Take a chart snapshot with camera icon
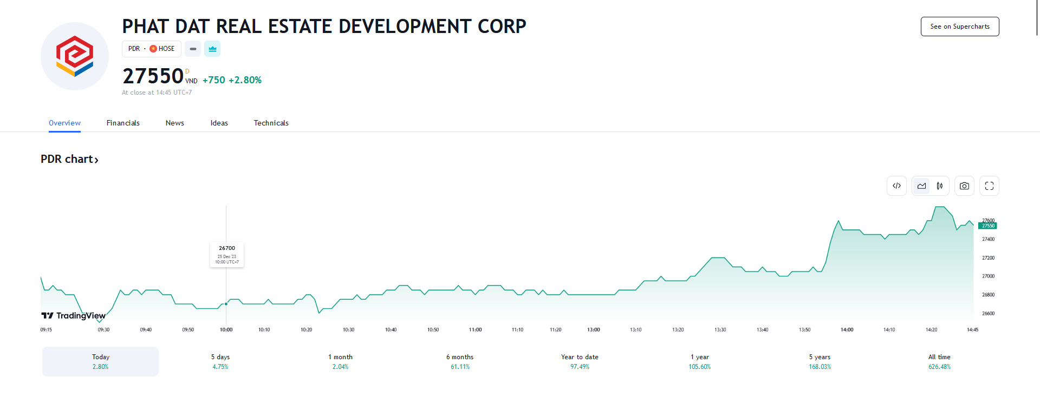This screenshot has width=1040, height=396. [x=964, y=186]
